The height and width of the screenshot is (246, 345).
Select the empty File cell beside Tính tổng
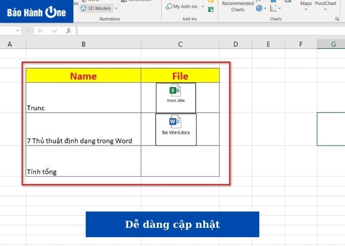point(180,161)
